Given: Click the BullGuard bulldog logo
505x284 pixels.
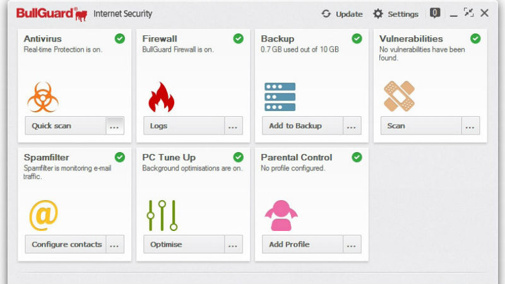Looking at the screenshot, I should [81, 15].
